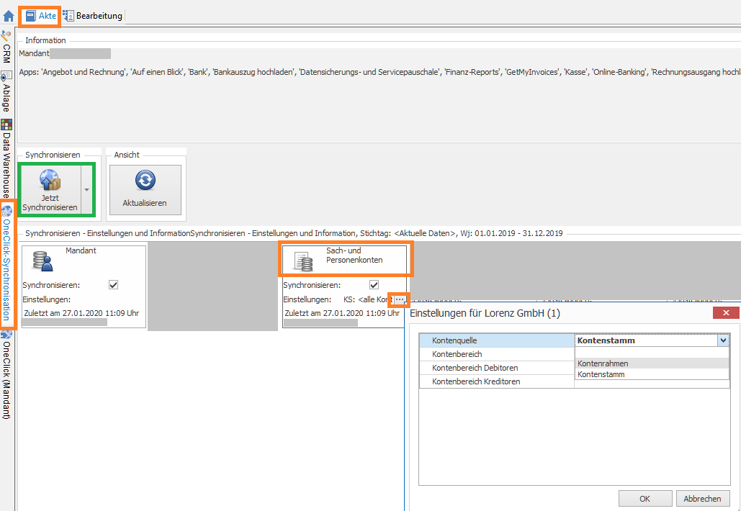
Task: Open the CRM sidebar tab
Action: point(6,48)
